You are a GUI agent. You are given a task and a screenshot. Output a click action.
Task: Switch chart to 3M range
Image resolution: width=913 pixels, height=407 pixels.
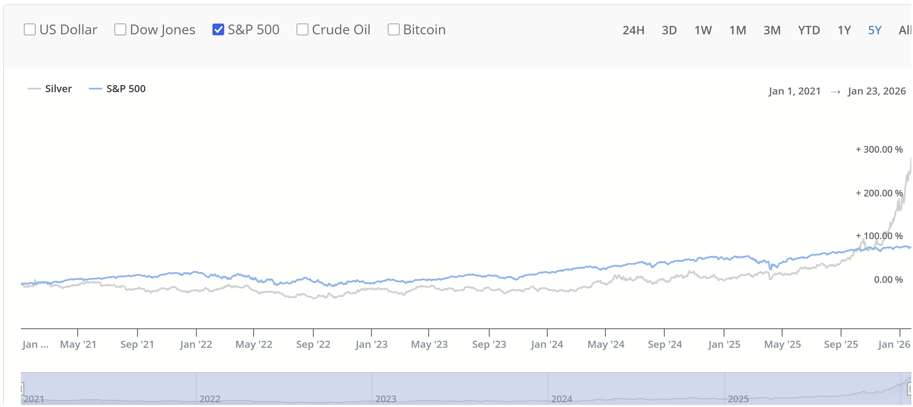(x=772, y=30)
